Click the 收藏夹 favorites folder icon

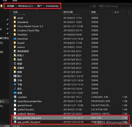tap(15, 68)
